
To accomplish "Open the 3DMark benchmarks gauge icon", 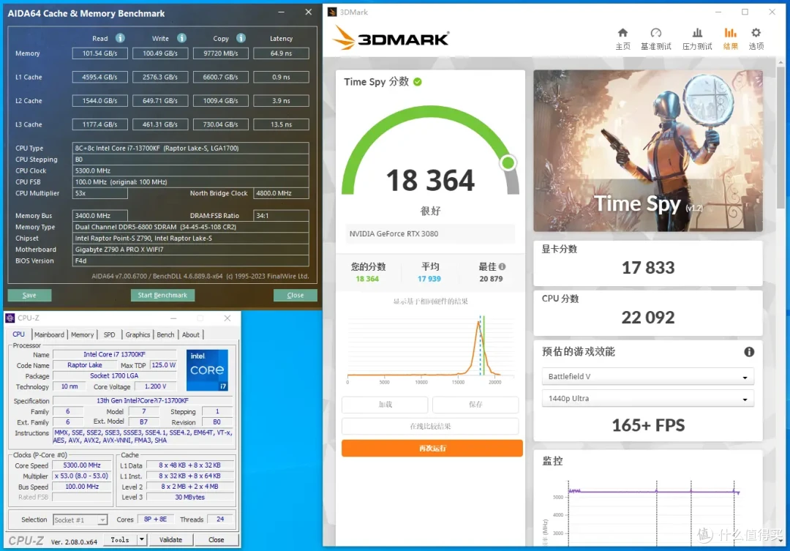I will 655,33.
